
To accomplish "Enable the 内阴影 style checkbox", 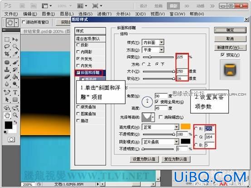I will (78, 52).
